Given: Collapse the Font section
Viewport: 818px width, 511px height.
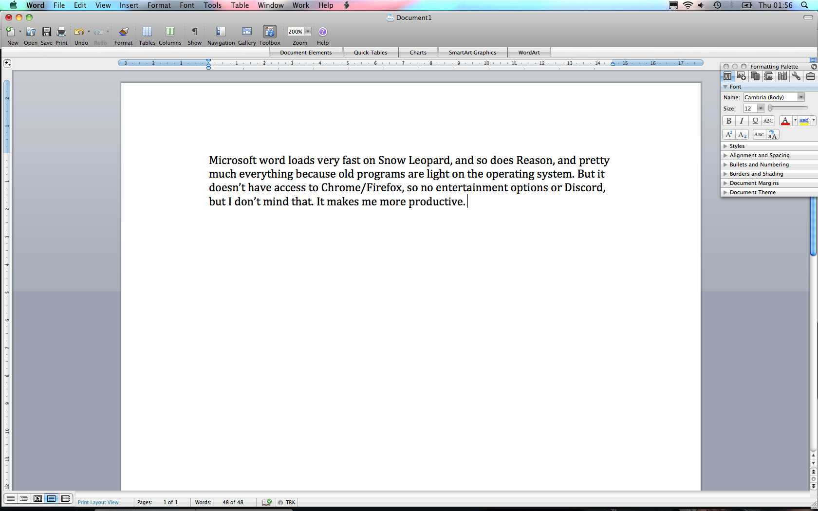Looking at the screenshot, I should tap(725, 87).
